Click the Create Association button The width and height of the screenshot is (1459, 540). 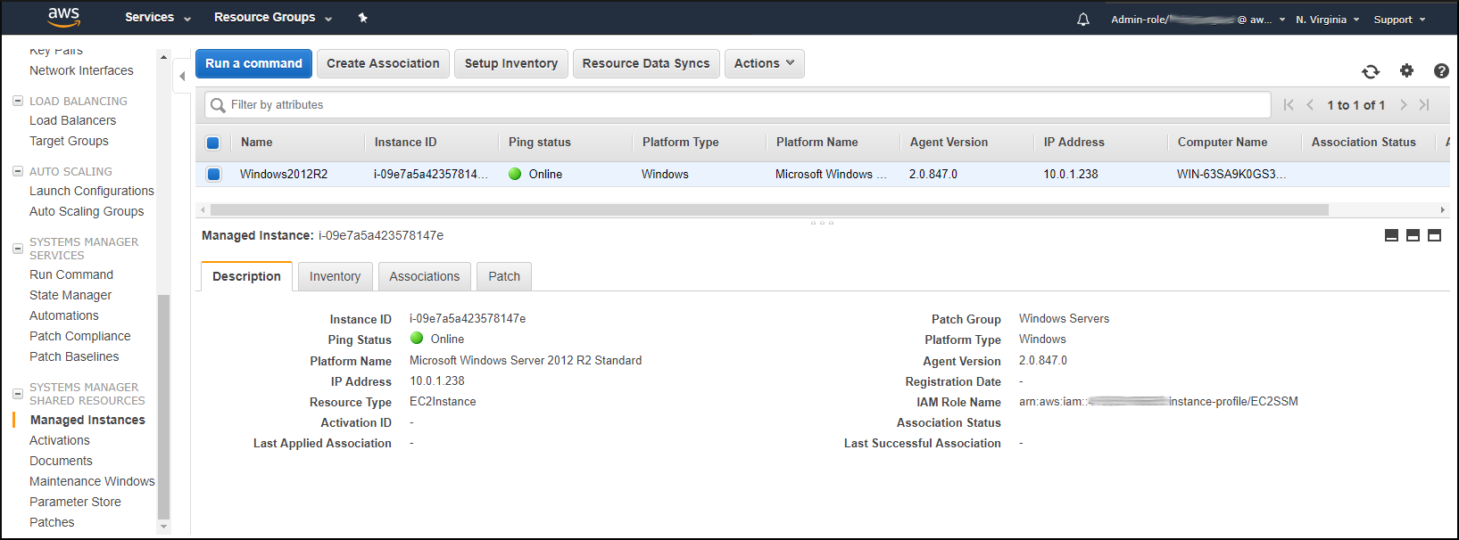pos(383,63)
